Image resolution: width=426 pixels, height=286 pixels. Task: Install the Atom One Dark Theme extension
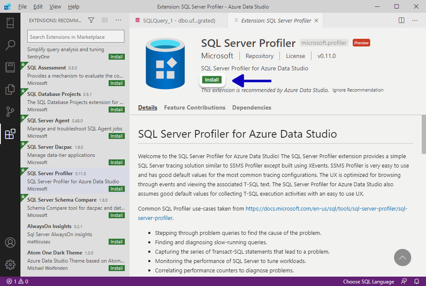[117, 268]
